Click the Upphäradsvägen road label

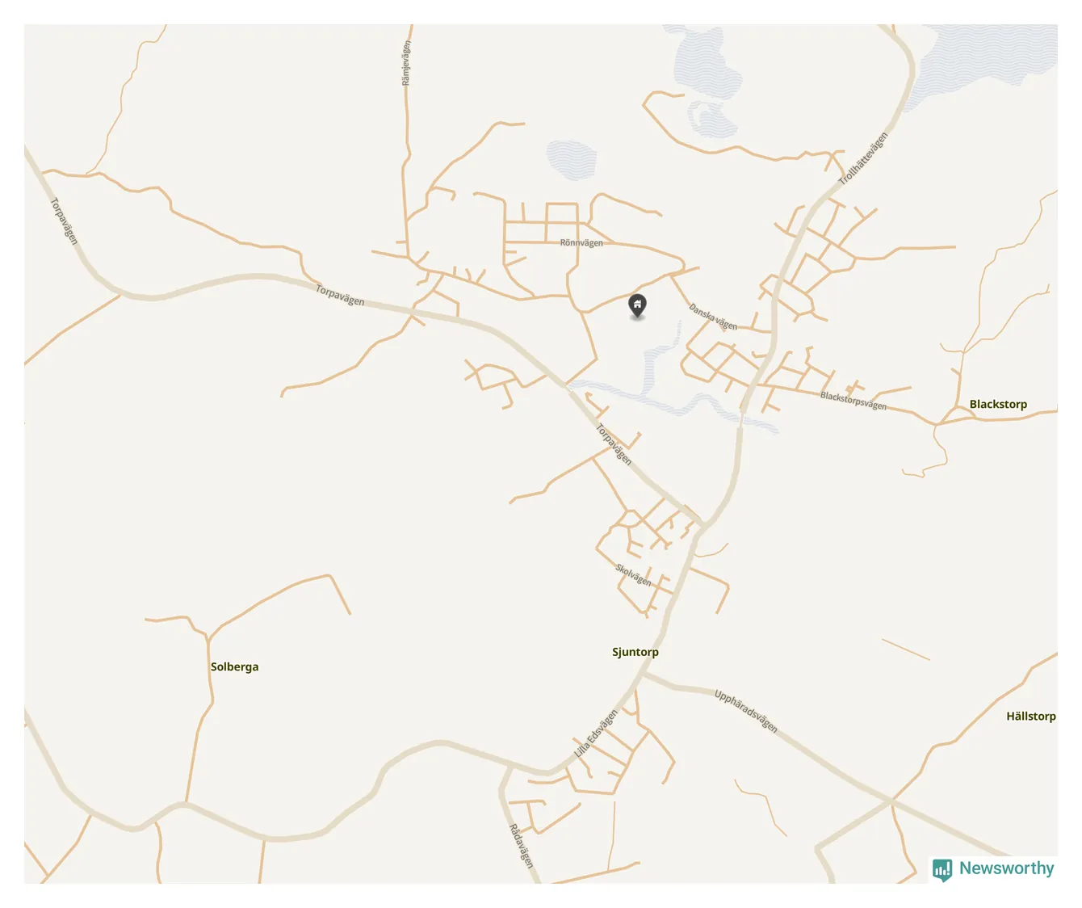[x=746, y=711]
